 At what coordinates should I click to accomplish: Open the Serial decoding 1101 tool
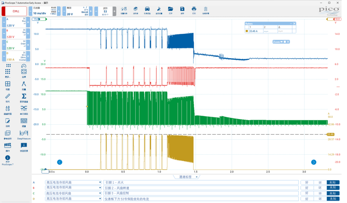click(24, 110)
